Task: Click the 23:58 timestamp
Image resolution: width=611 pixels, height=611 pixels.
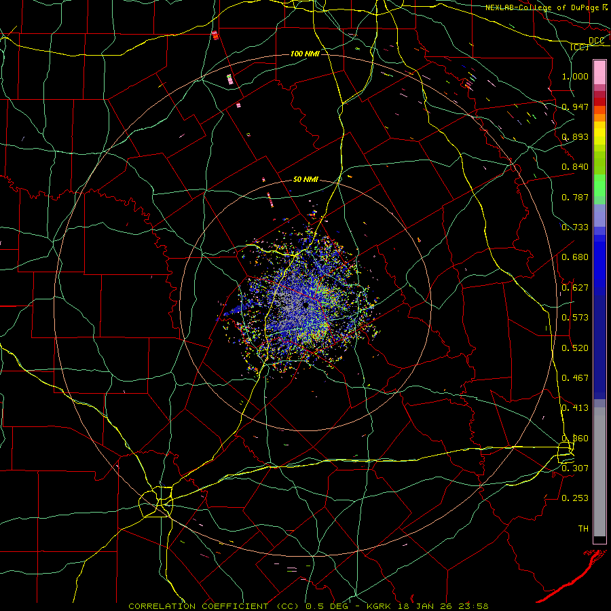Action: (475, 606)
